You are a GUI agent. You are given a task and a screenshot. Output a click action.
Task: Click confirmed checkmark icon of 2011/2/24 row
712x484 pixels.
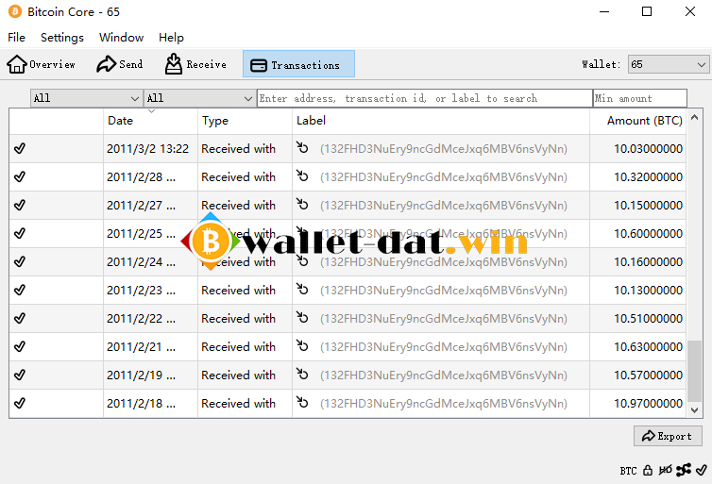pyautogui.click(x=20, y=261)
